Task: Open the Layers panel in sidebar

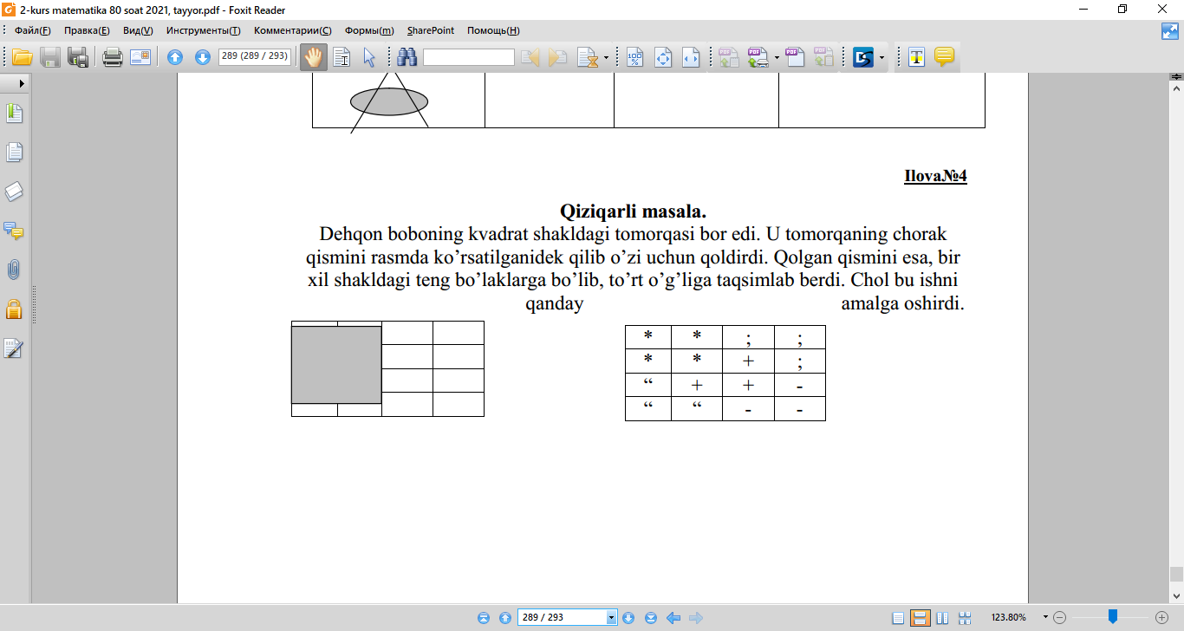Action: click(14, 192)
